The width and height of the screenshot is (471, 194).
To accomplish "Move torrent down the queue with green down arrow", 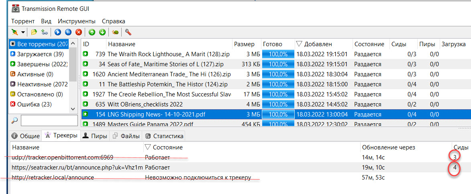I will pyautogui.click(x=102, y=32).
